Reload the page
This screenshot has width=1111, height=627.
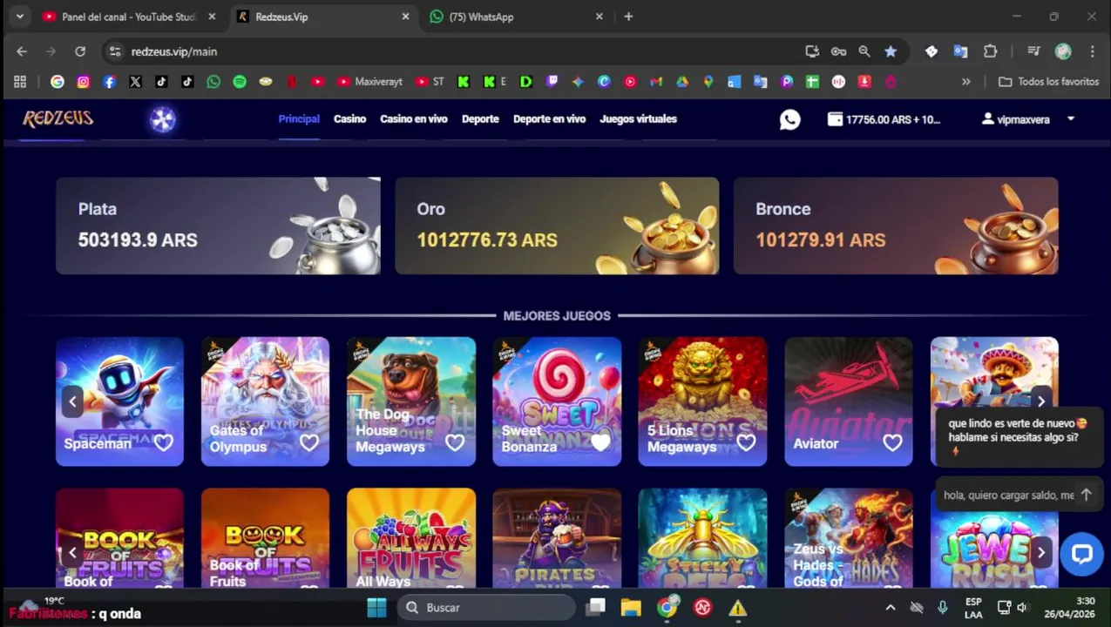(x=80, y=51)
